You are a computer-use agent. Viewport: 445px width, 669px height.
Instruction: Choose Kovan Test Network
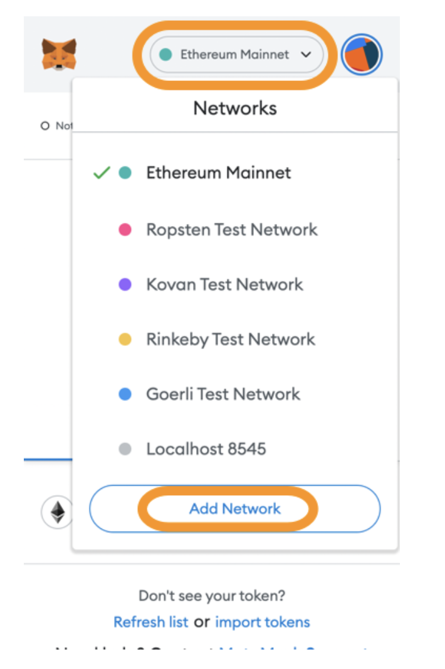click(x=235, y=284)
